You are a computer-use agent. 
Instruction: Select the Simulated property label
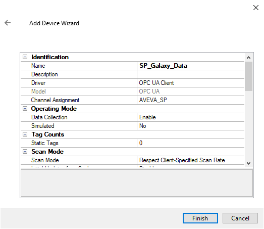(43, 126)
